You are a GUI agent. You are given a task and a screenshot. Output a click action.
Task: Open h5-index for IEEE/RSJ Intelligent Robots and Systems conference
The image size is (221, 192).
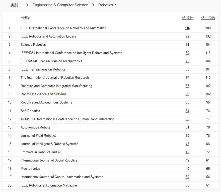coord(187,53)
